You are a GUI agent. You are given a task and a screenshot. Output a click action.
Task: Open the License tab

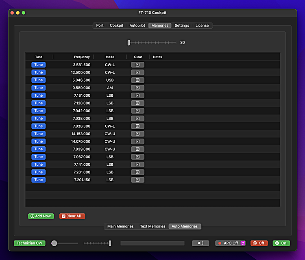202,26
